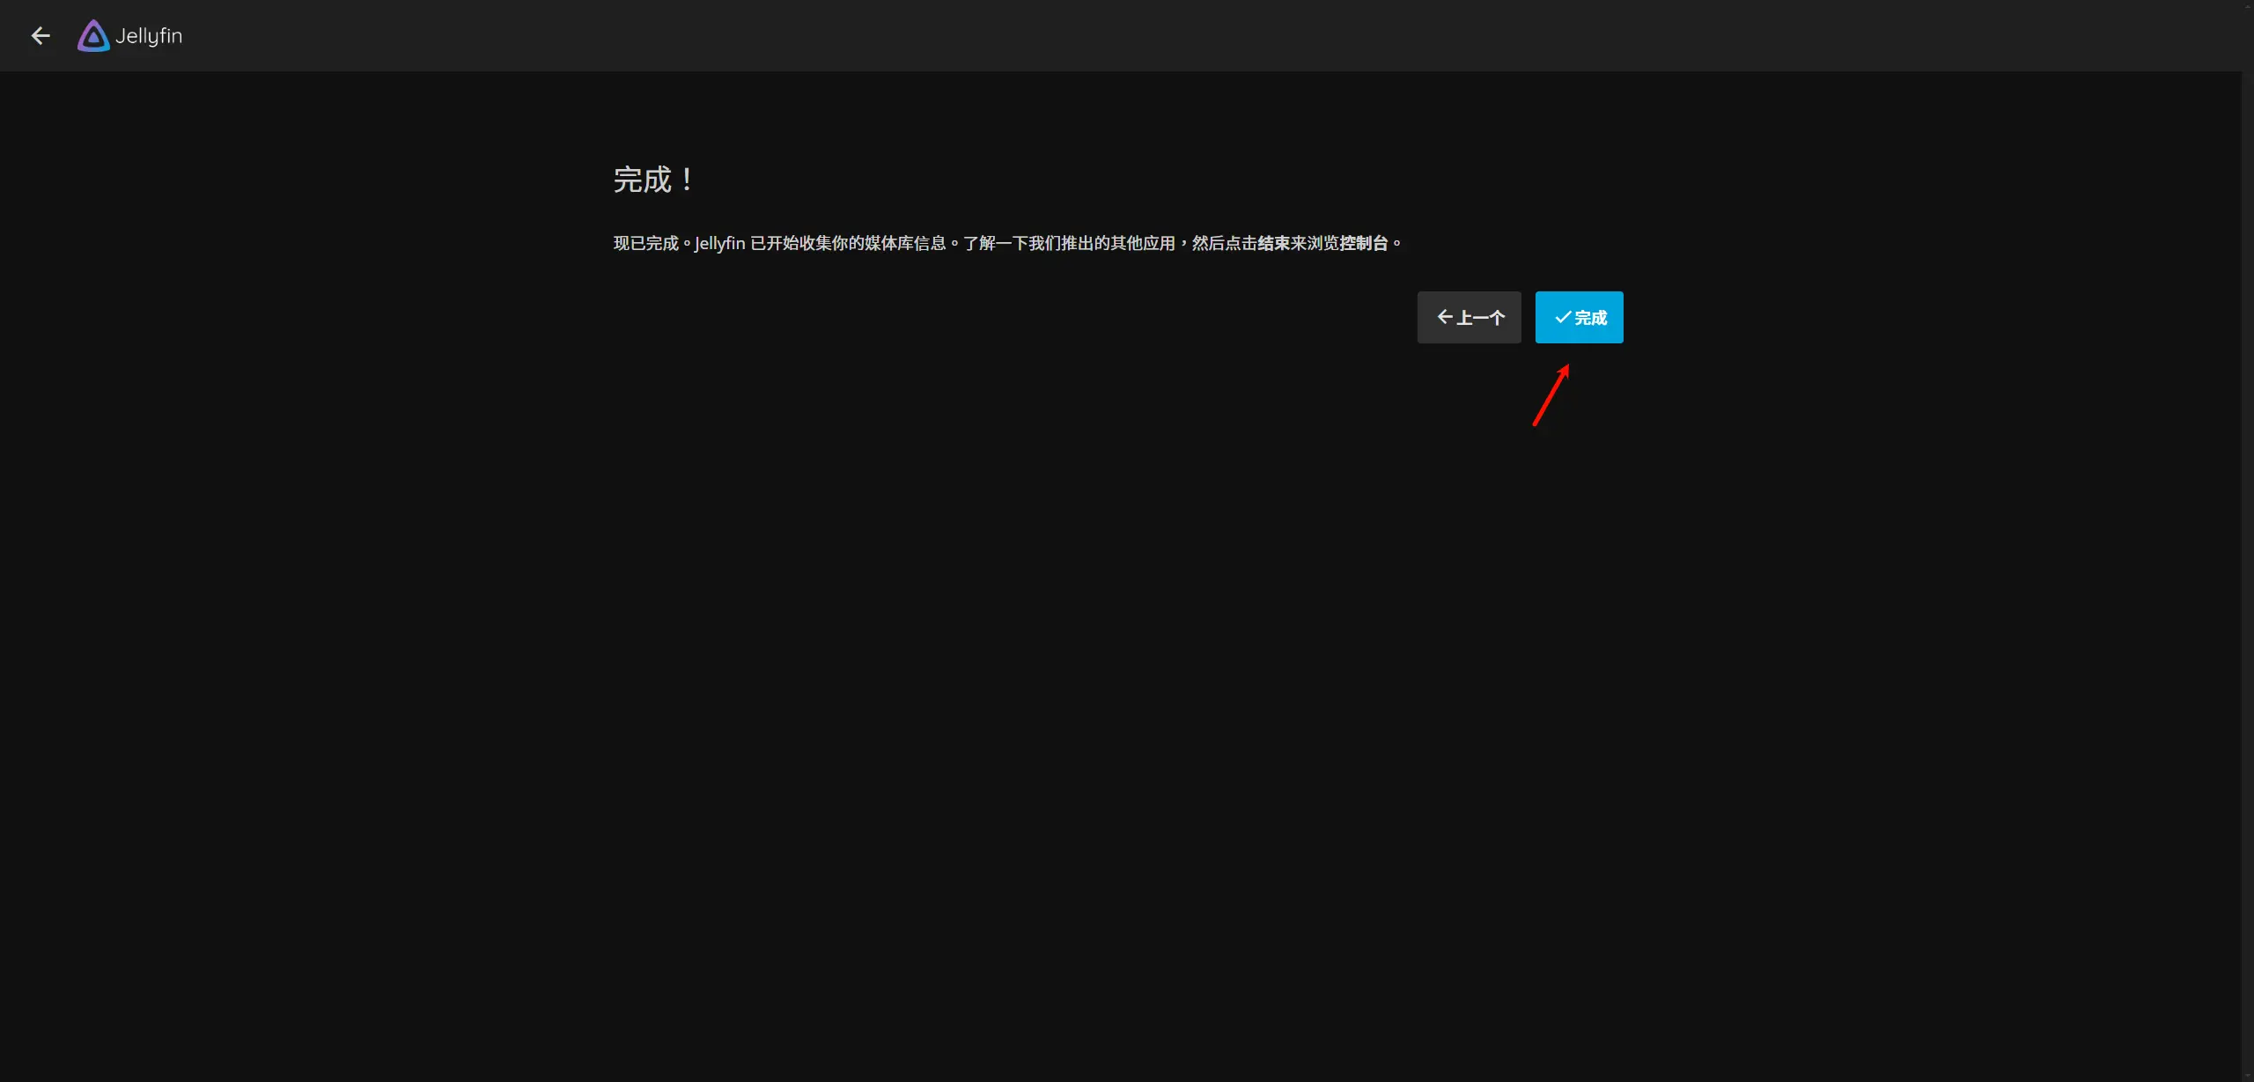Click the Jellyfin wordmark text in header

coord(149,36)
